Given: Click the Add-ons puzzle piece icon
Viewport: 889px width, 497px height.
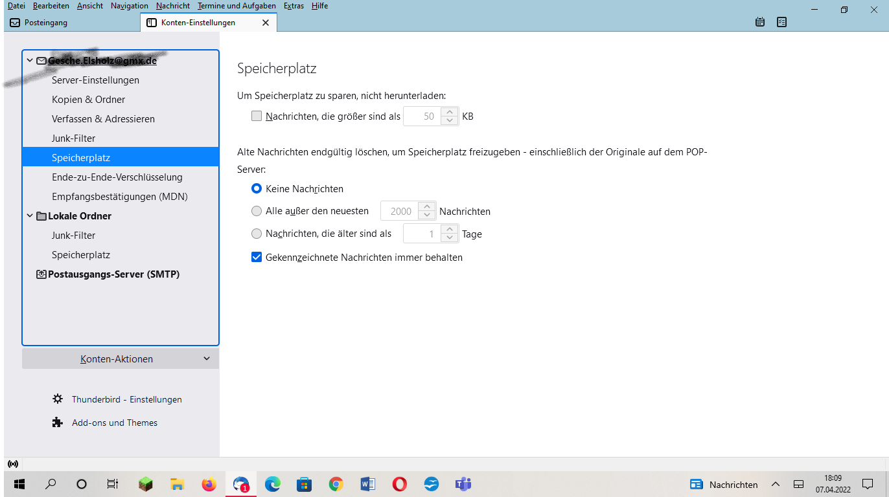Looking at the screenshot, I should (x=58, y=423).
